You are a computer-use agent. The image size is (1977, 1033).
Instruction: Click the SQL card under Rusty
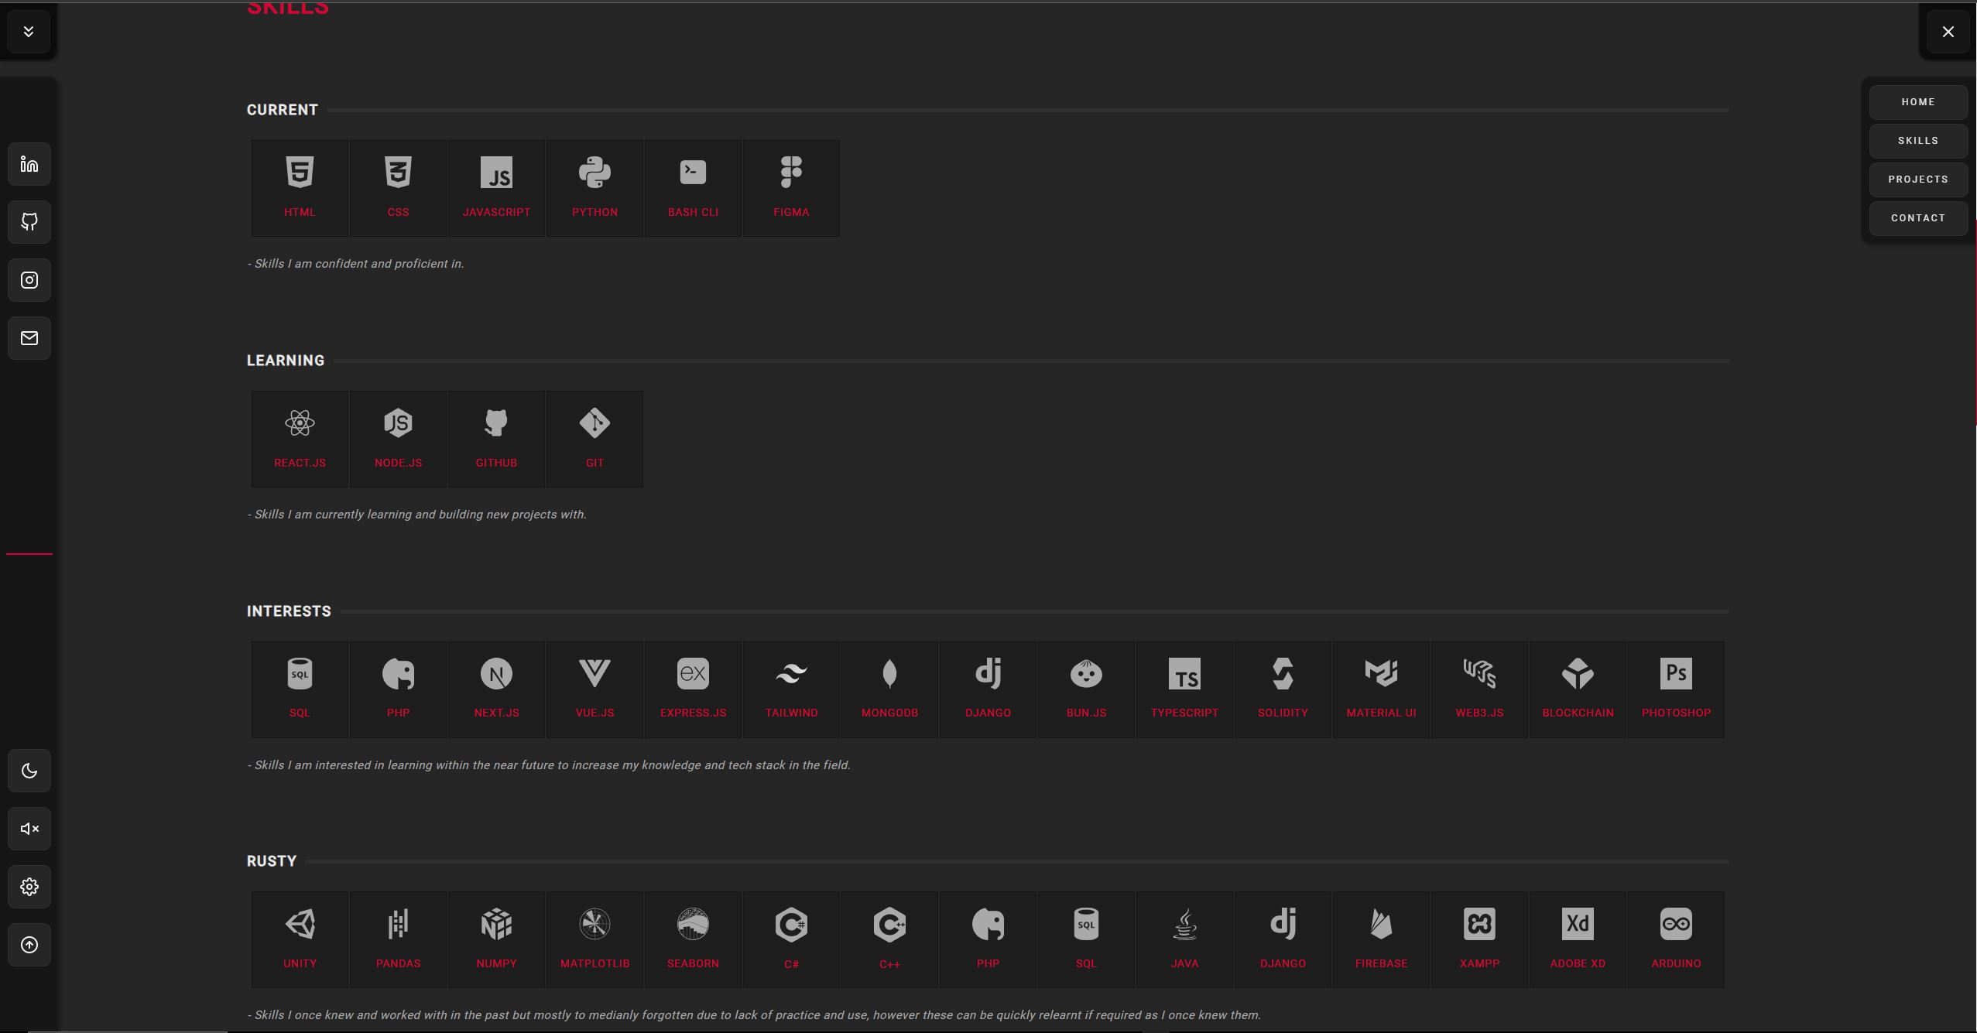pos(1086,939)
